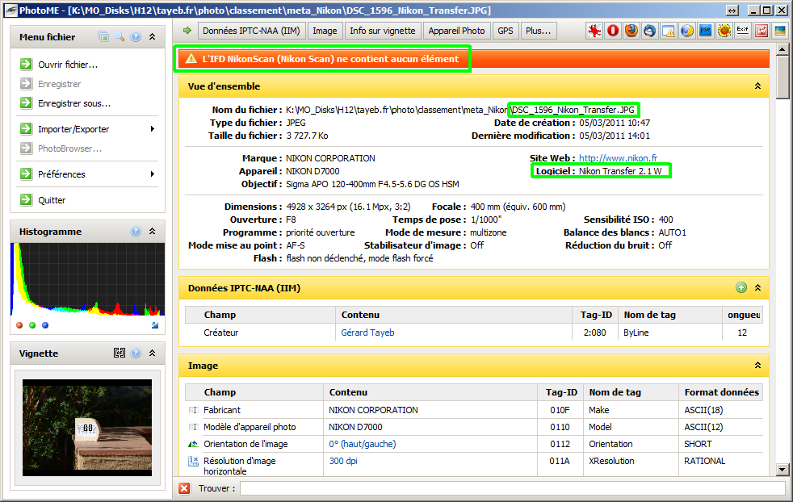Click the Champ column header in Image table
The height and width of the screenshot is (502, 793).
click(x=254, y=392)
